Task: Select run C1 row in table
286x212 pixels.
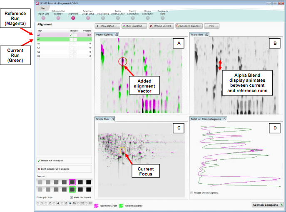Action: [64, 48]
